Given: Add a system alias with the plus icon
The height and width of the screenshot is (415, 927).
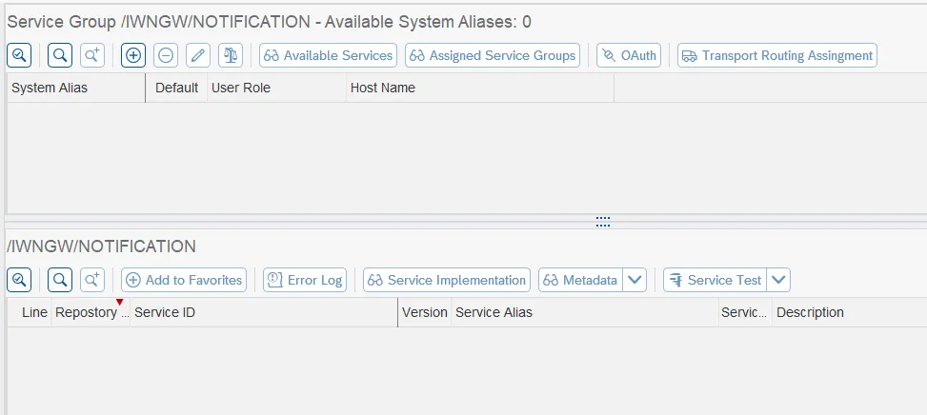Looking at the screenshot, I should (133, 55).
